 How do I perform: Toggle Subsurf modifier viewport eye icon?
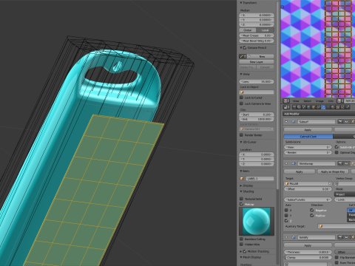(346, 121)
